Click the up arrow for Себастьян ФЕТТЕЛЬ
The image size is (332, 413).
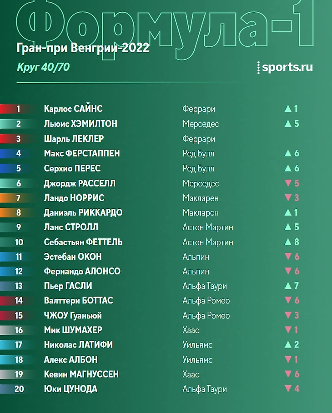[288, 242]
